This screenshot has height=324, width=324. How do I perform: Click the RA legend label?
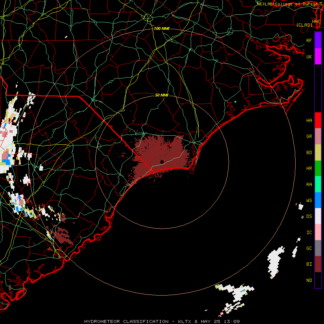309,184
